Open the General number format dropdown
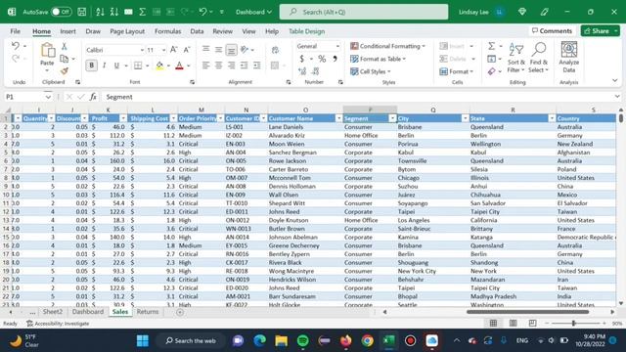Viewport: 626px width, 352px height. coord(337,46)
